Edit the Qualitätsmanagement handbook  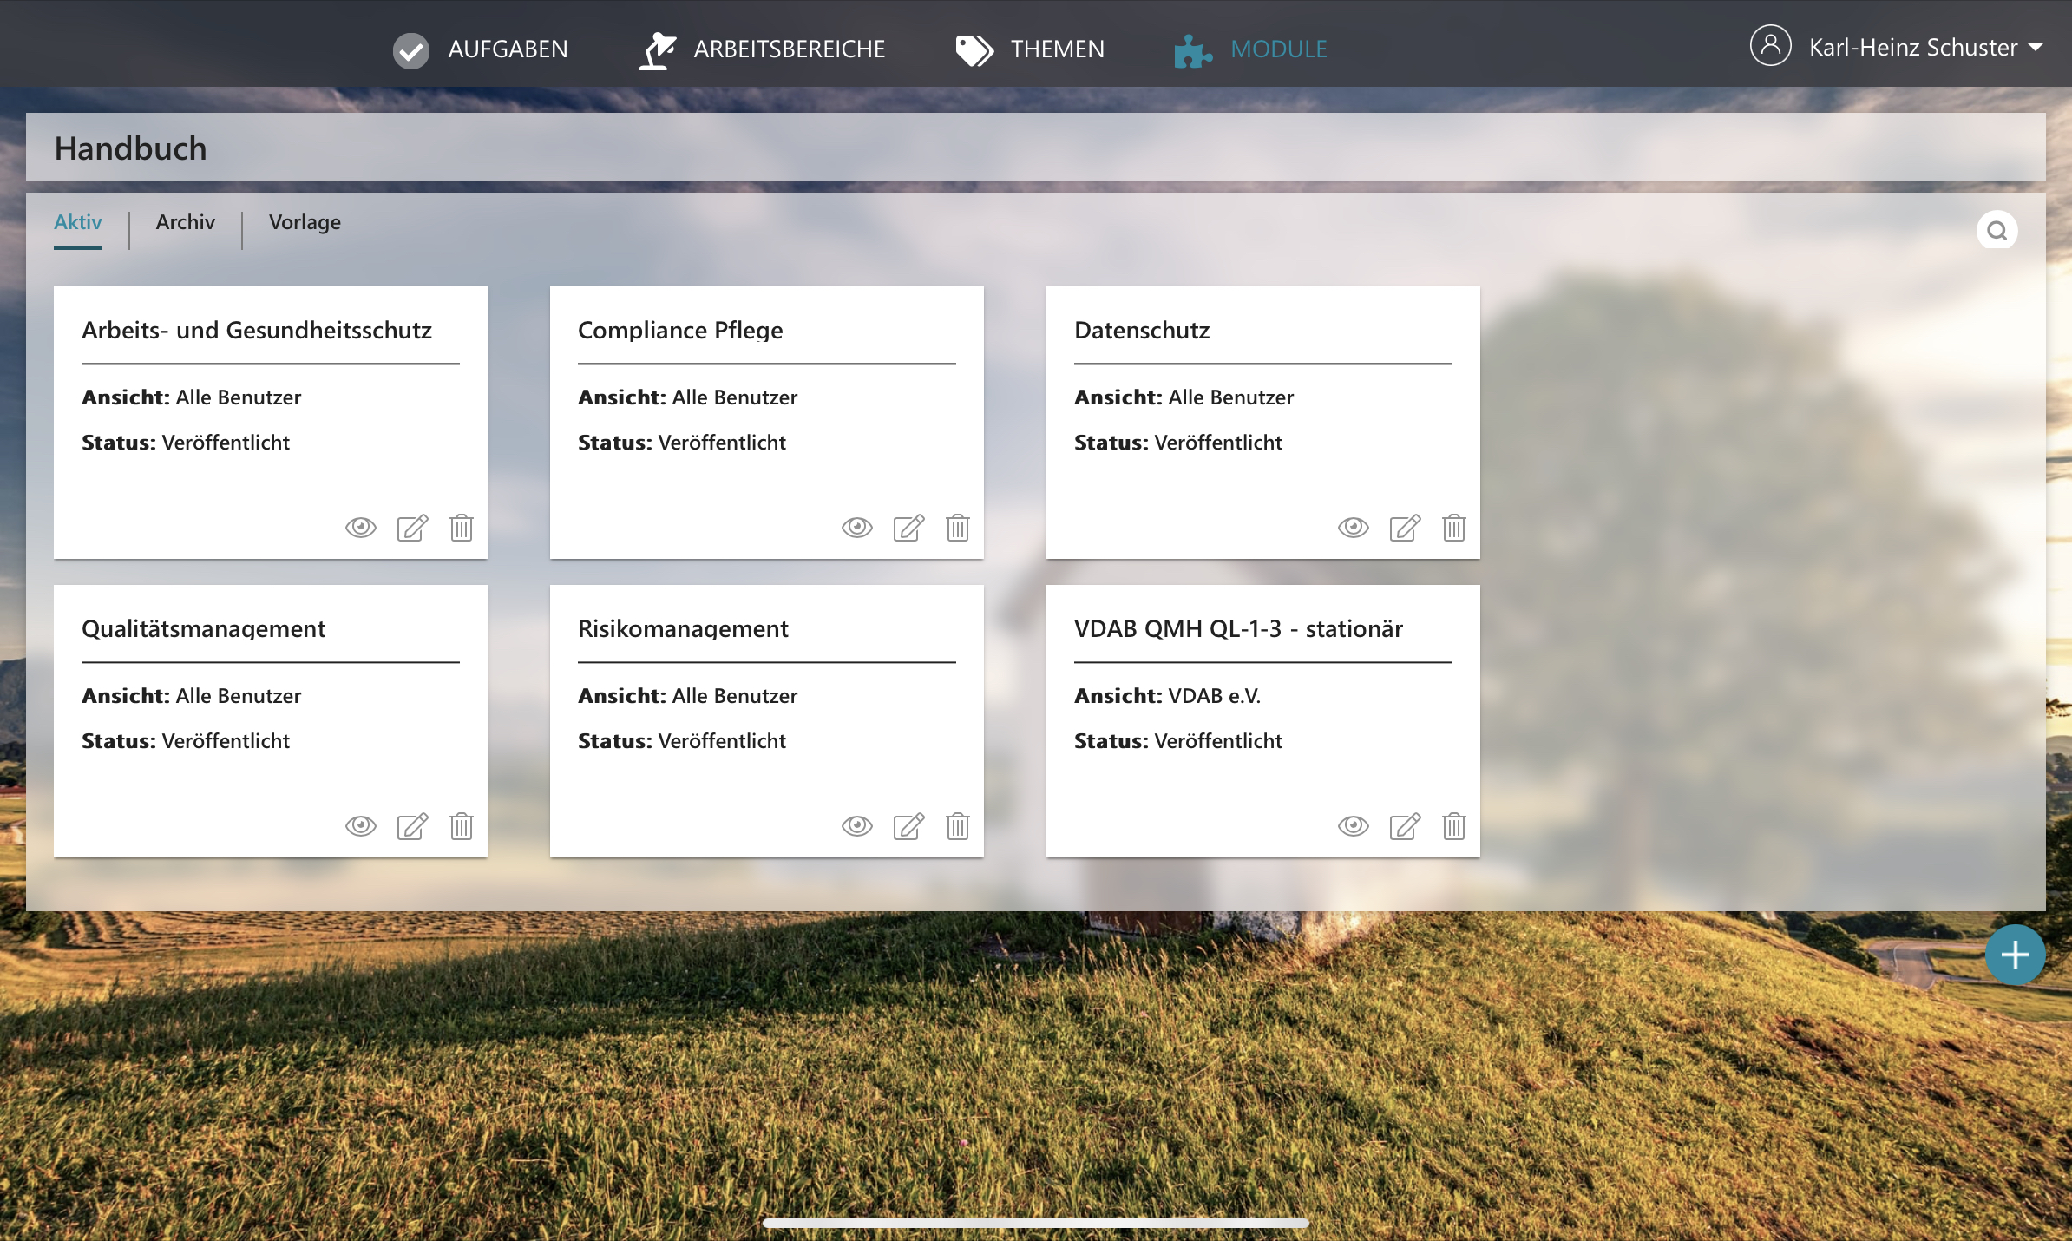tap(412, 826)
